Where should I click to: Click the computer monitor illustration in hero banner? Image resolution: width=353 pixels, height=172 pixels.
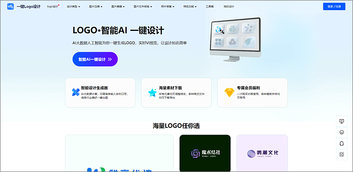[235, 39]
